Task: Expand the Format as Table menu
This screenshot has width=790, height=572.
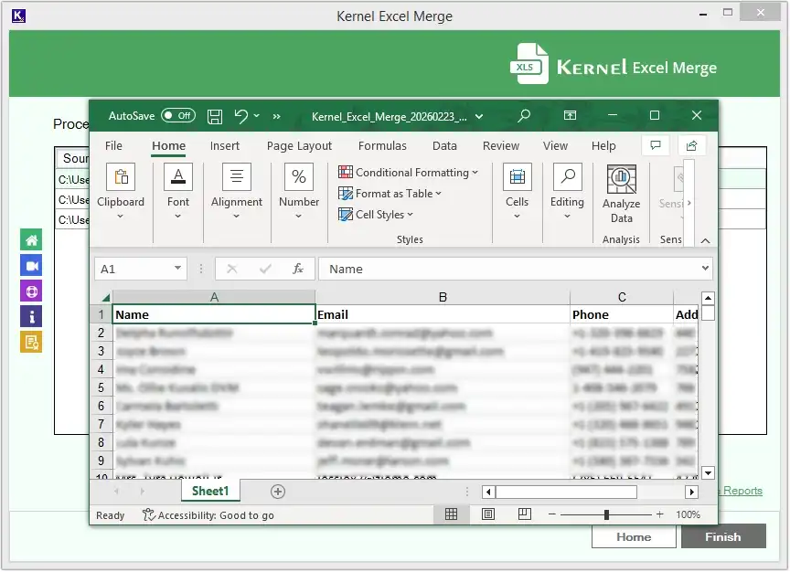Action: pos(389,194)
